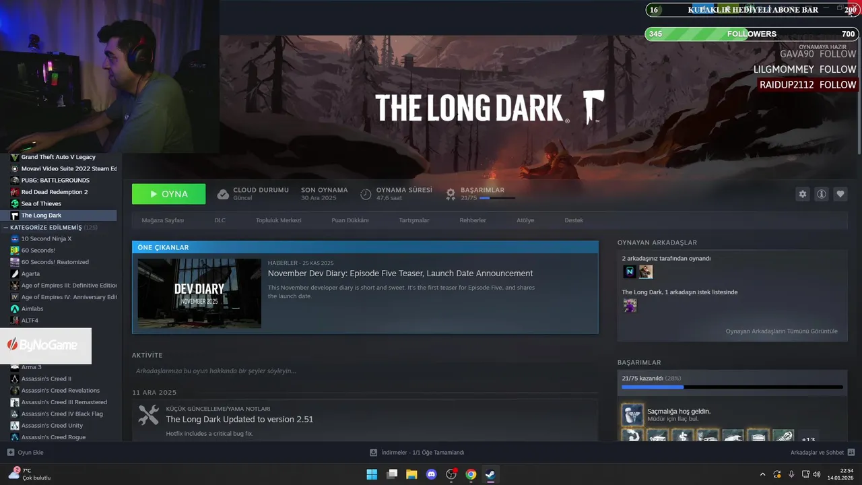This screenshot has width=862, height=485.
Task: Click Oyun Ekle add game button
Action: [x=25, y=453]
